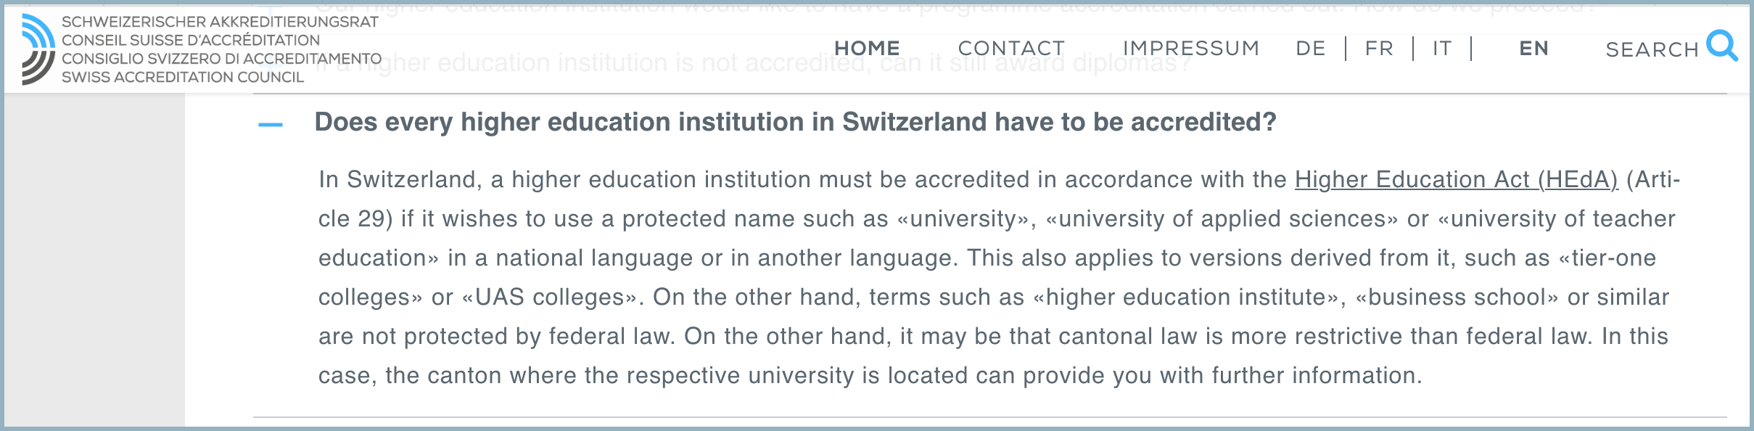Select the EN language option

tap(1533, 49)
